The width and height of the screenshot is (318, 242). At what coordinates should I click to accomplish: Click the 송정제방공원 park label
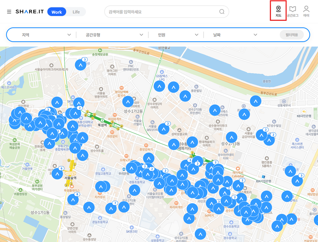pos(100,54)
